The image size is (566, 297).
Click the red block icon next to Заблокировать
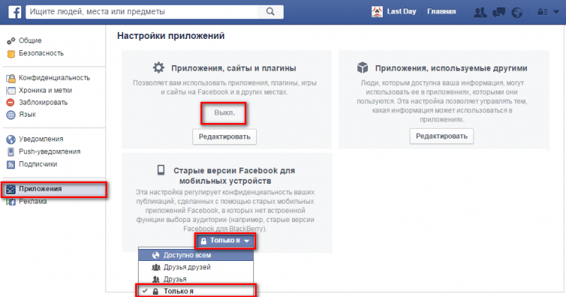pos(11,103)
